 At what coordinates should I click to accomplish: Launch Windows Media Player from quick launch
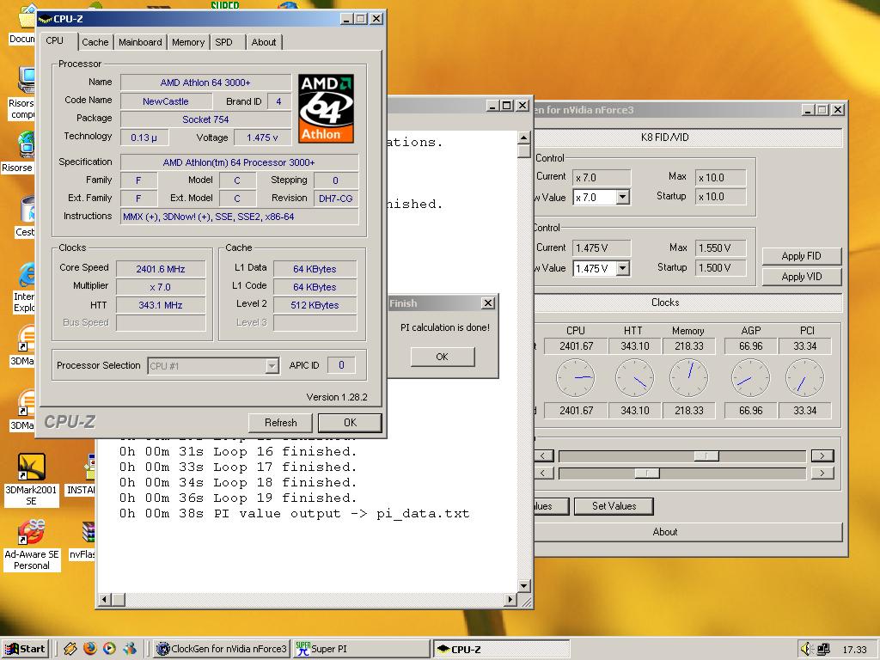(x=109, y=649)
